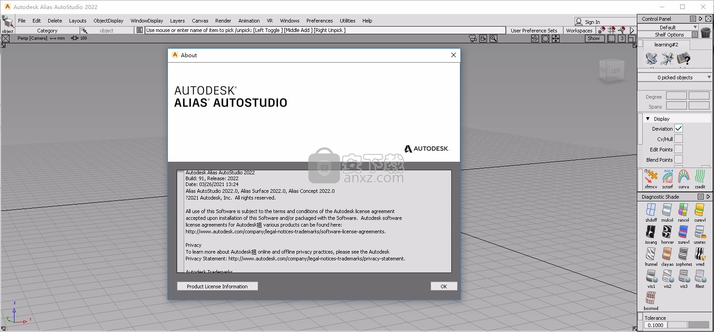Enable the Blend Points checkbox
Image resolution: width=714 pixels, height=332 pixels.
pos(678,159)
